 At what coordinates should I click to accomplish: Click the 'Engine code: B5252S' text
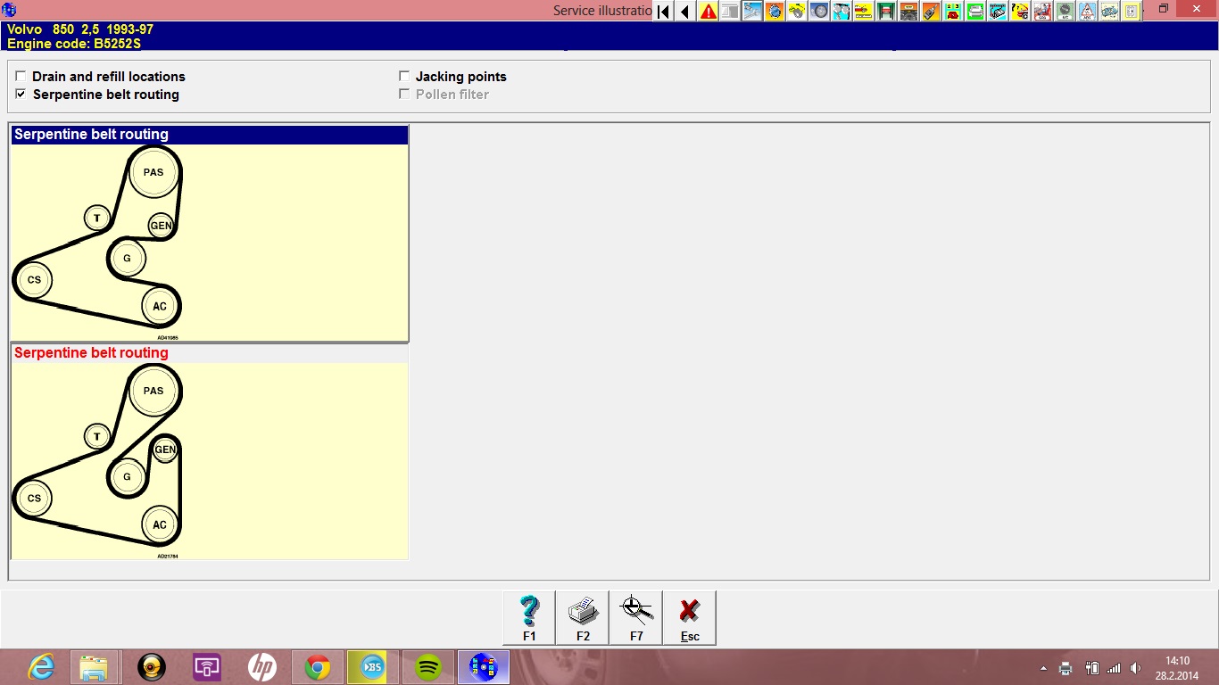[74, 43]
